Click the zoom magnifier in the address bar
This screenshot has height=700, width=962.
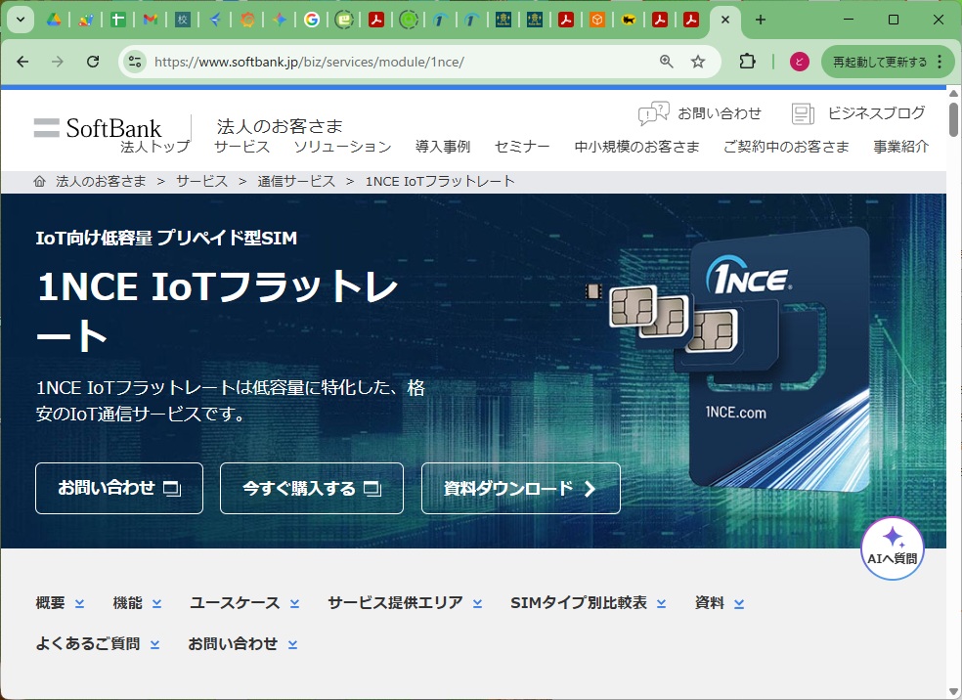point(665,61)
